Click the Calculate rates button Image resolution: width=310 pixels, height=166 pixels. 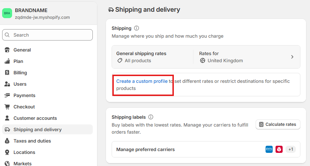(x=278, y=124)
